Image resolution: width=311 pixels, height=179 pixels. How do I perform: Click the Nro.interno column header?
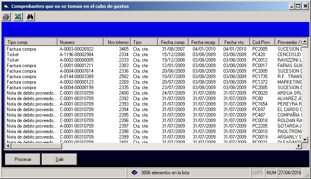pyautogui.click(x=117, y=42)
